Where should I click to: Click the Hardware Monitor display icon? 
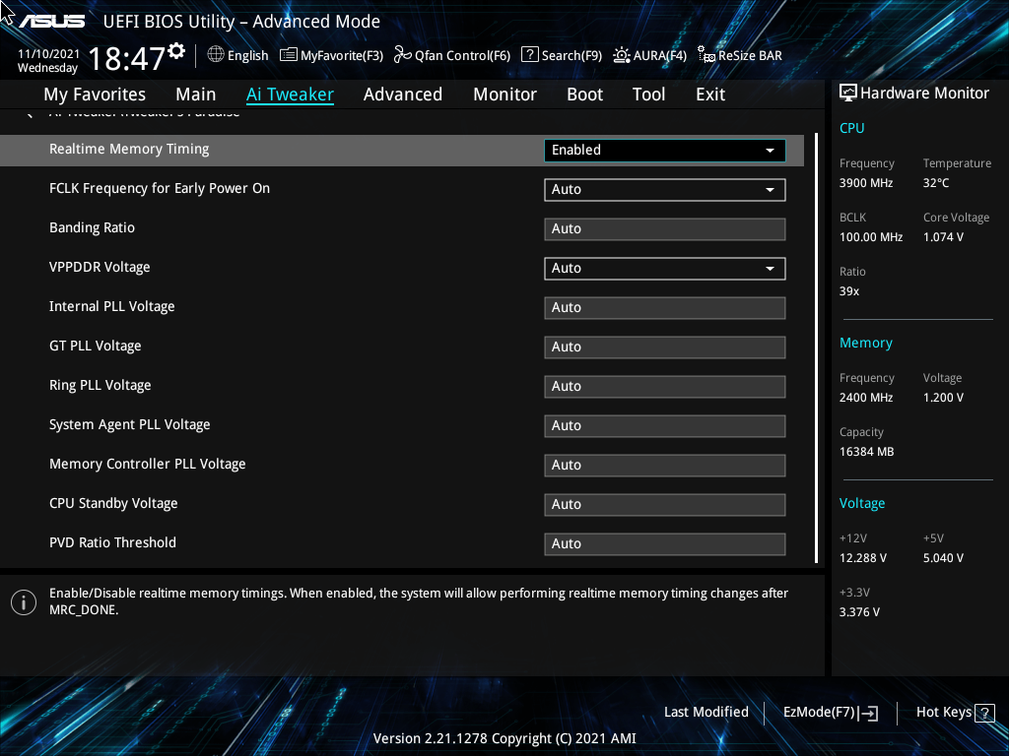pos(848,94)
